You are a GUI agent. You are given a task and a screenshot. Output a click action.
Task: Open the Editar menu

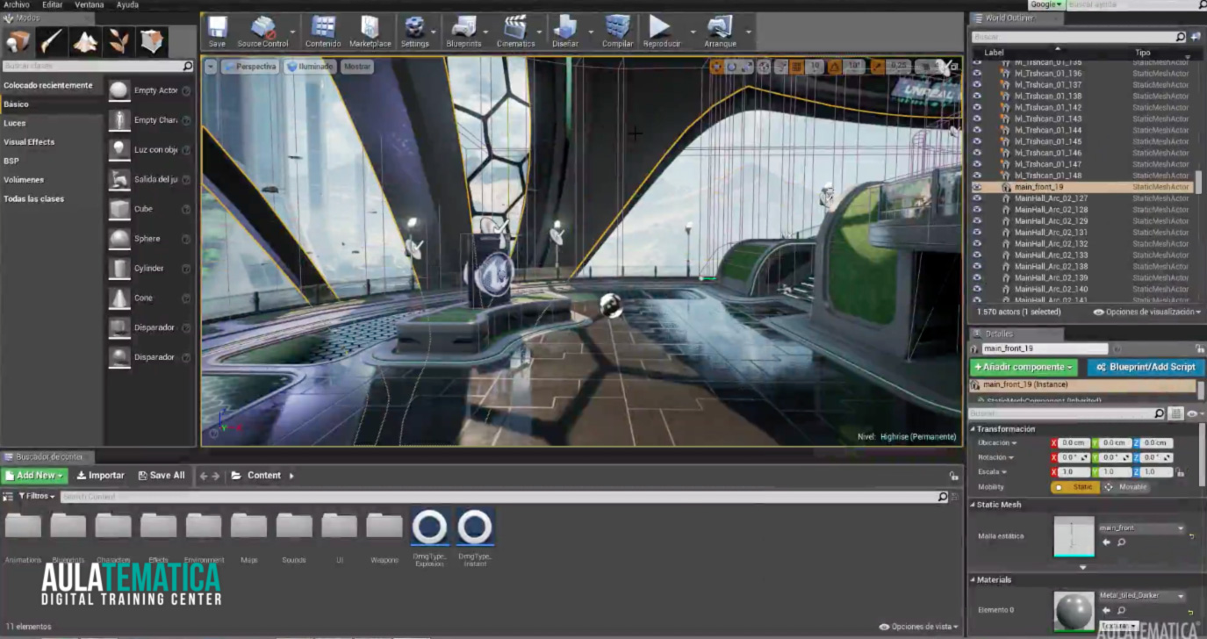[52, 4]
